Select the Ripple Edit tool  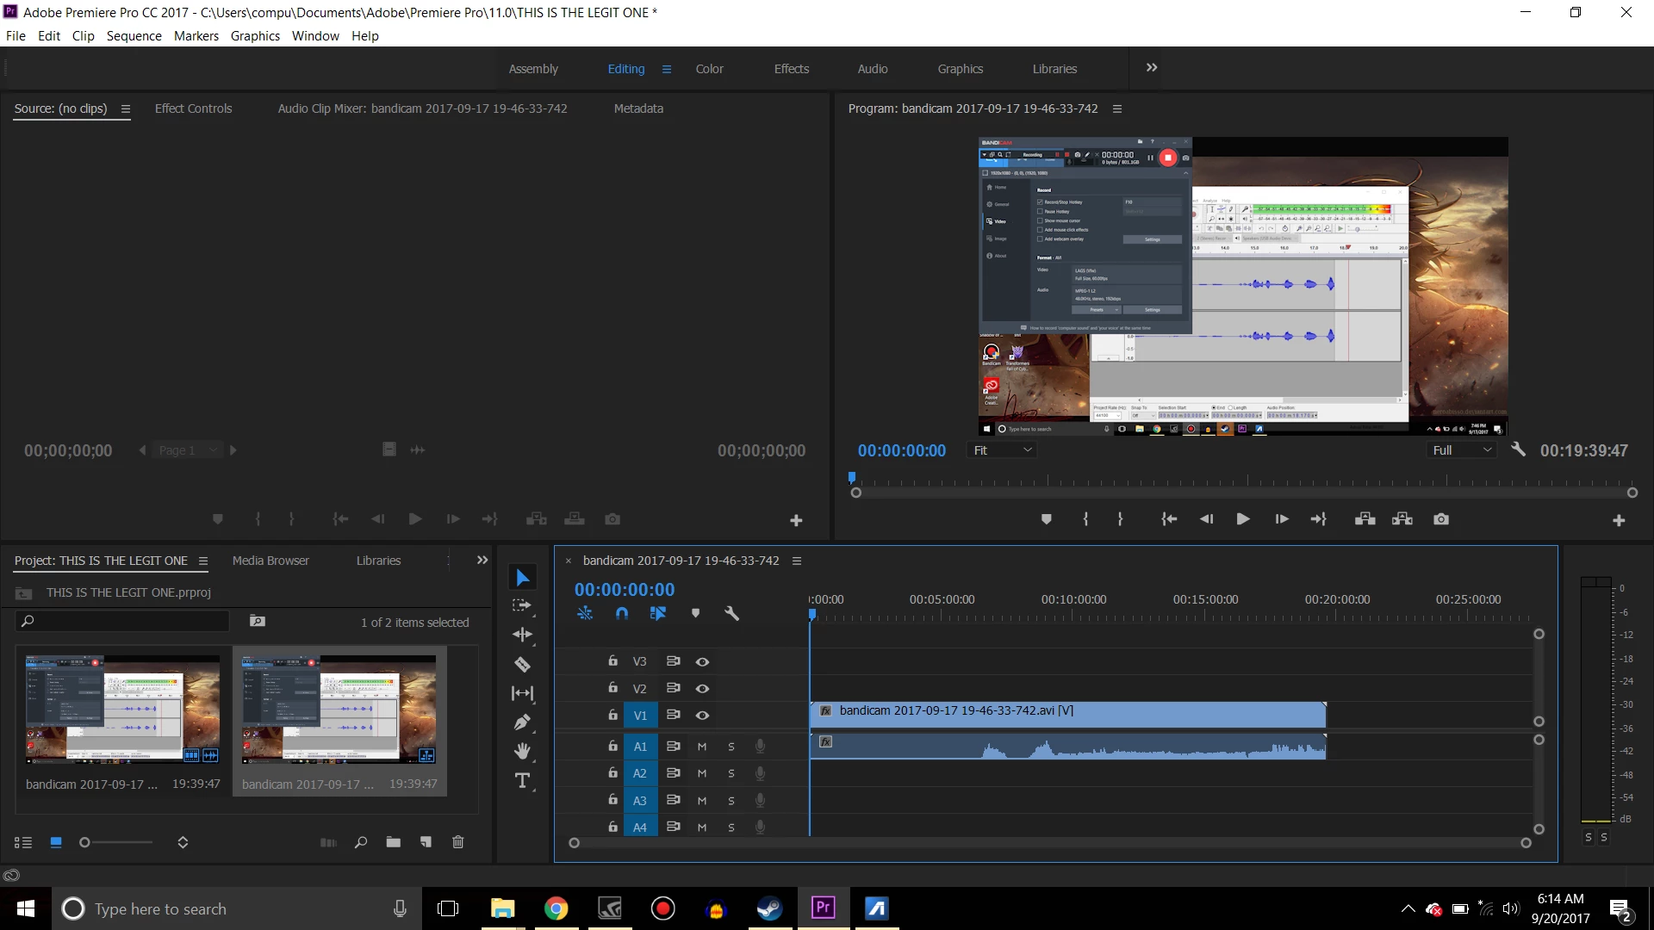522,635
